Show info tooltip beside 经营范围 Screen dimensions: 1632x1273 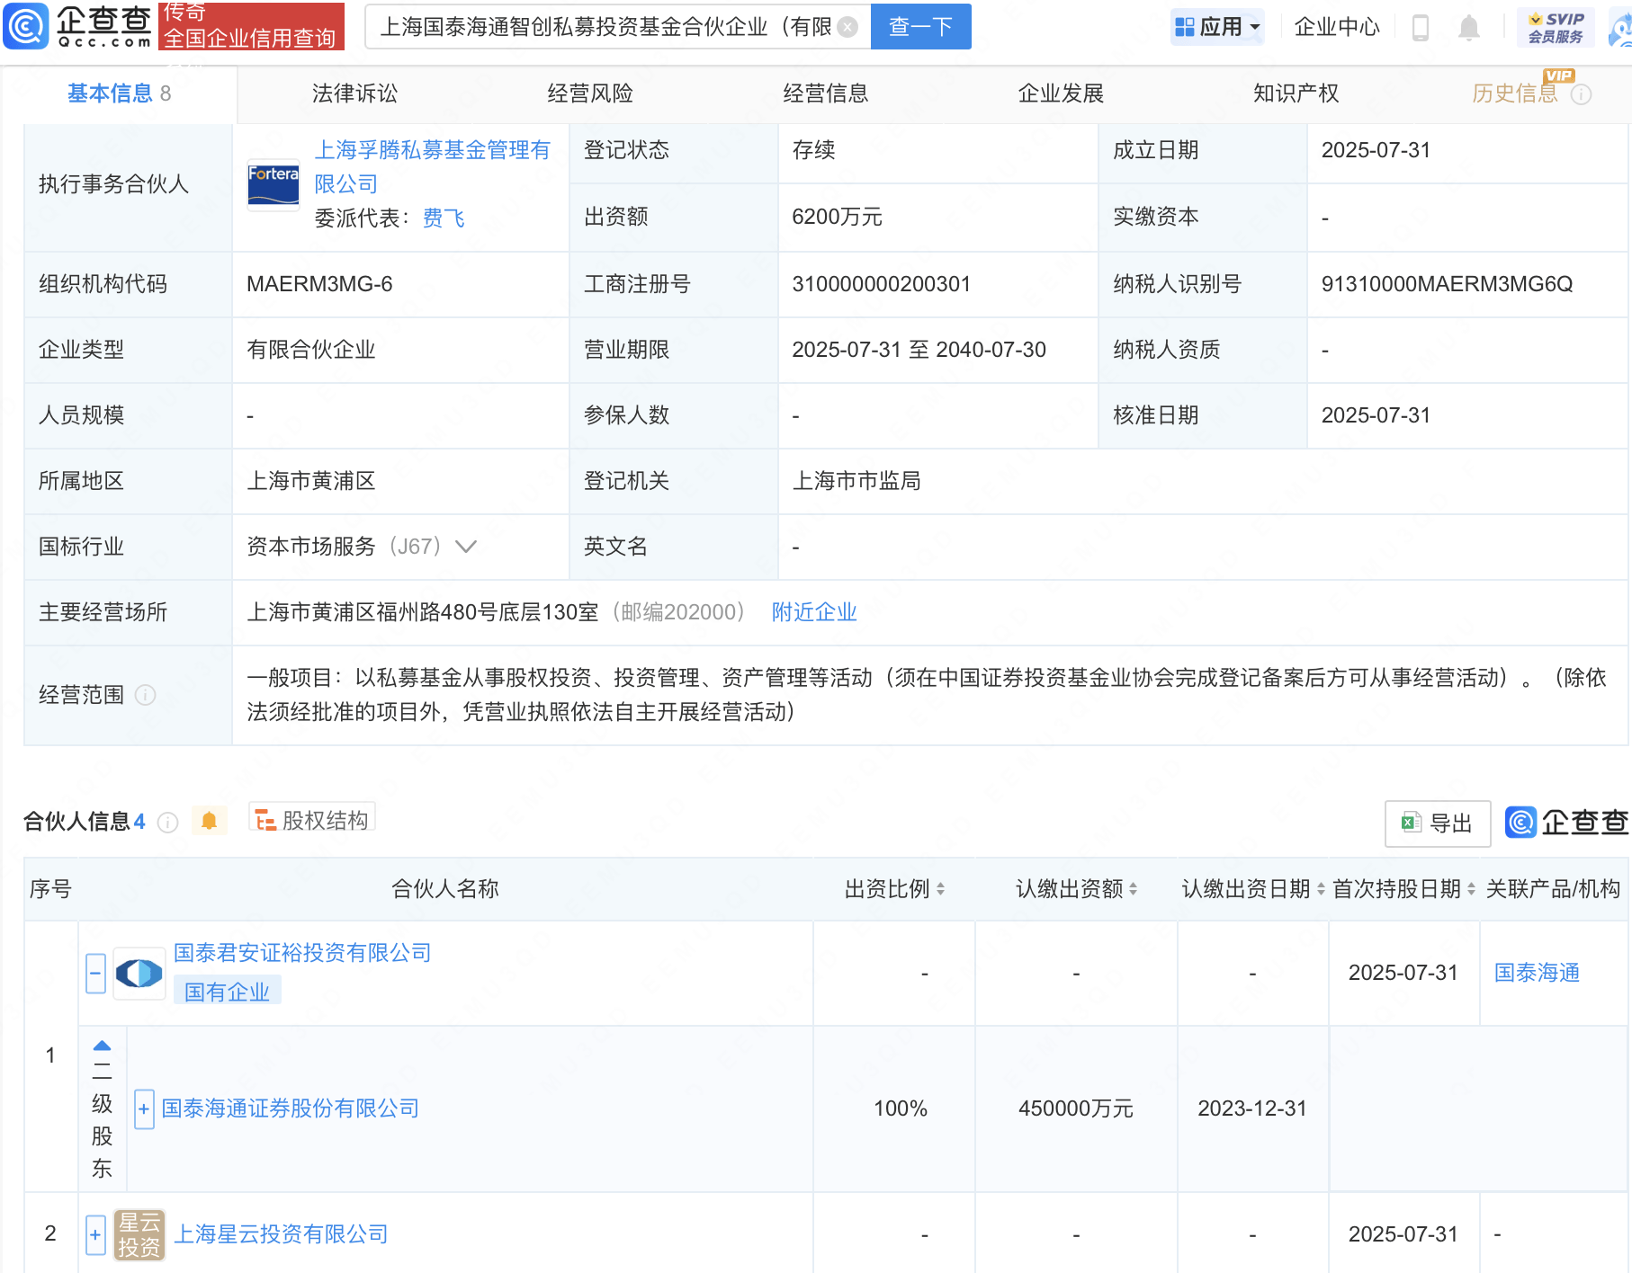[x=145, y=695]
